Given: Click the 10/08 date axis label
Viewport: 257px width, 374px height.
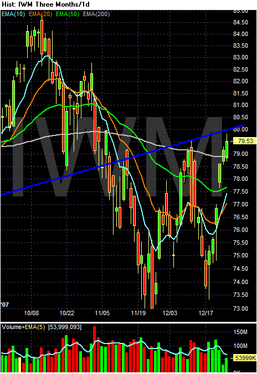Looking at the screenshot, I should pyautogui.click(x=32, y=313).
